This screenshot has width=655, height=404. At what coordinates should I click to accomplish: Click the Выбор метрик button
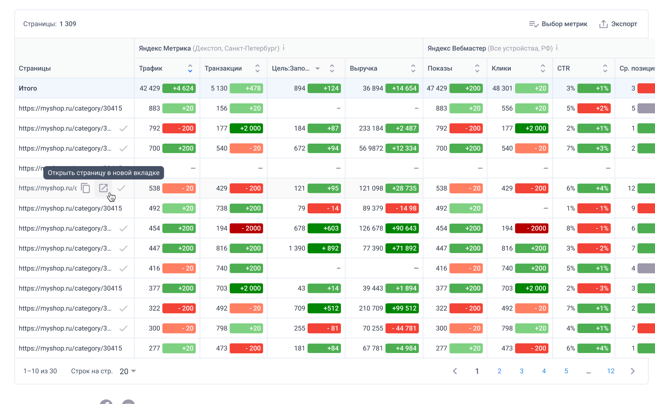[558, 24]
